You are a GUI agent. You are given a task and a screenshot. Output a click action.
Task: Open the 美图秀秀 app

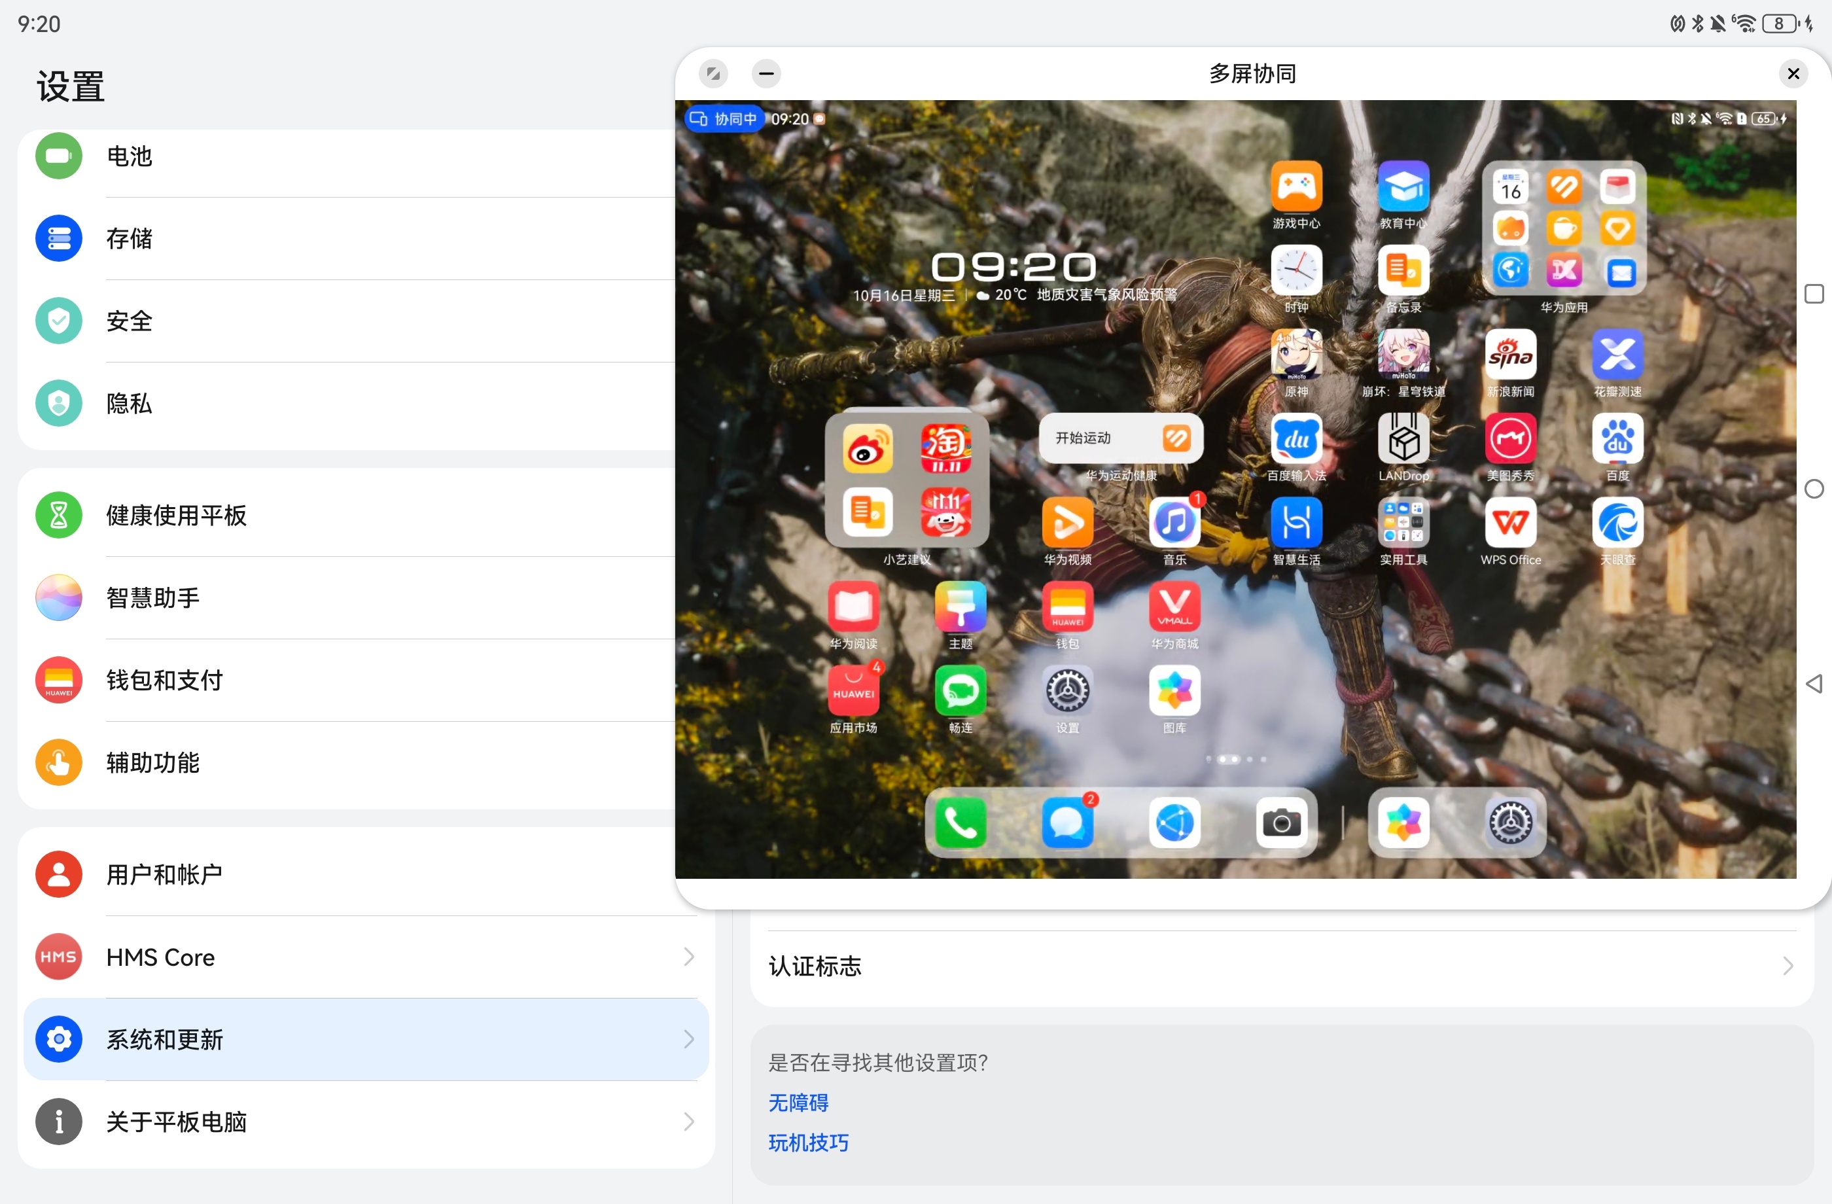pyautogui.click(x=1510, y=438)
